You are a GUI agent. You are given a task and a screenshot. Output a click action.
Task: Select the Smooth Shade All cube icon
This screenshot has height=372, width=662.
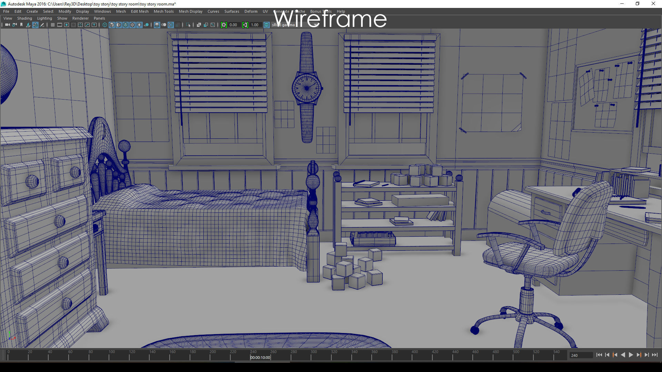(x=112, y=25)
